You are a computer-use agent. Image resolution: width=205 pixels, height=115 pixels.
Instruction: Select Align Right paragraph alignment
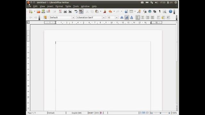click(147, 18)
